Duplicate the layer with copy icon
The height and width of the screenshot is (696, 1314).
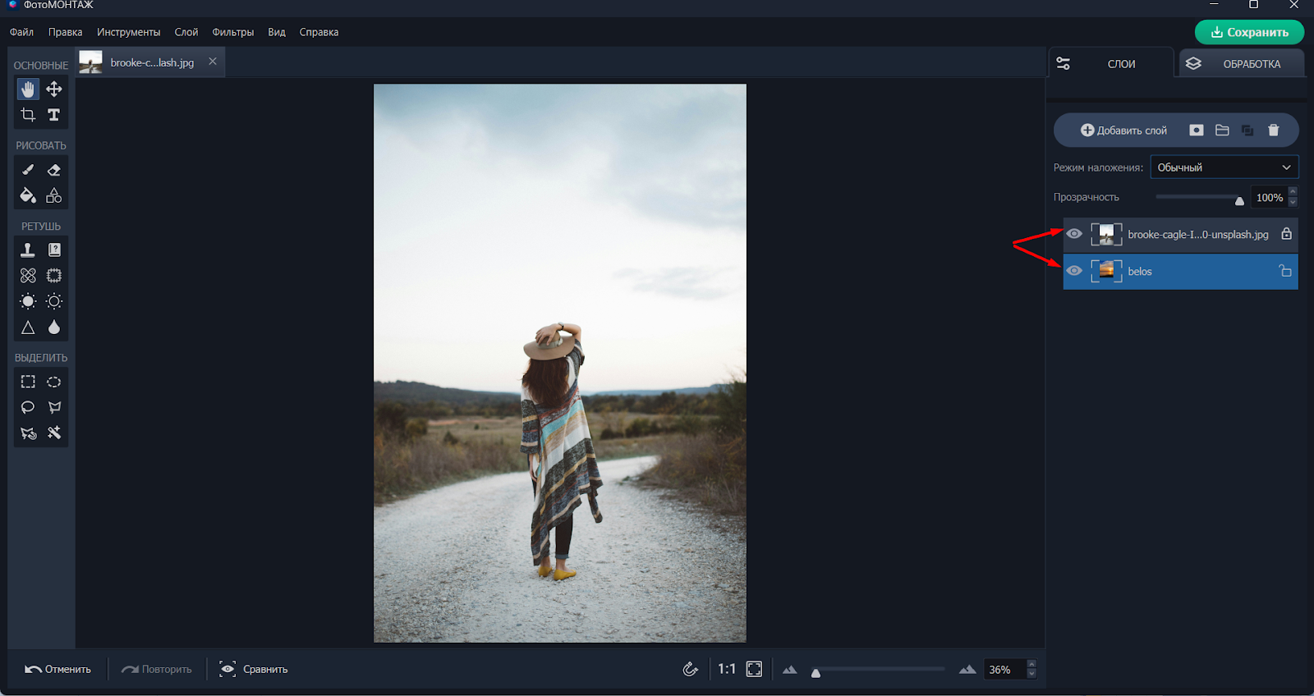tap(1247, 130)
